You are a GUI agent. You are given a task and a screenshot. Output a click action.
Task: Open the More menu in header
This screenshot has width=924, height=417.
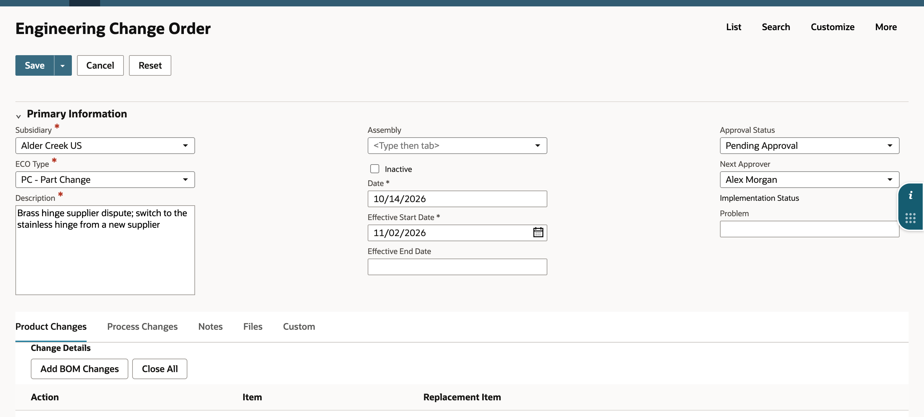click(x=886, y=27)
